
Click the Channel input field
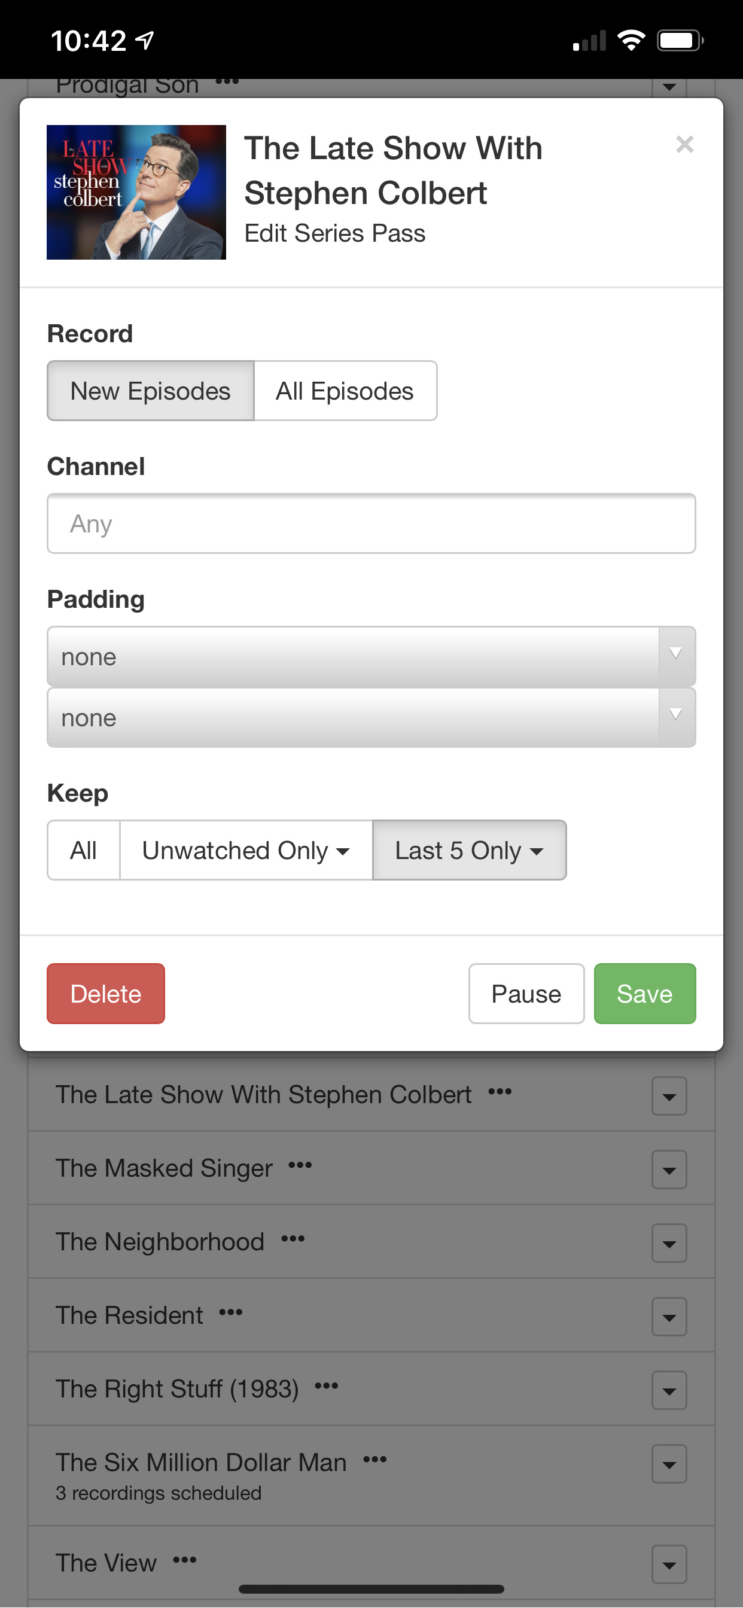click(371, 523)
